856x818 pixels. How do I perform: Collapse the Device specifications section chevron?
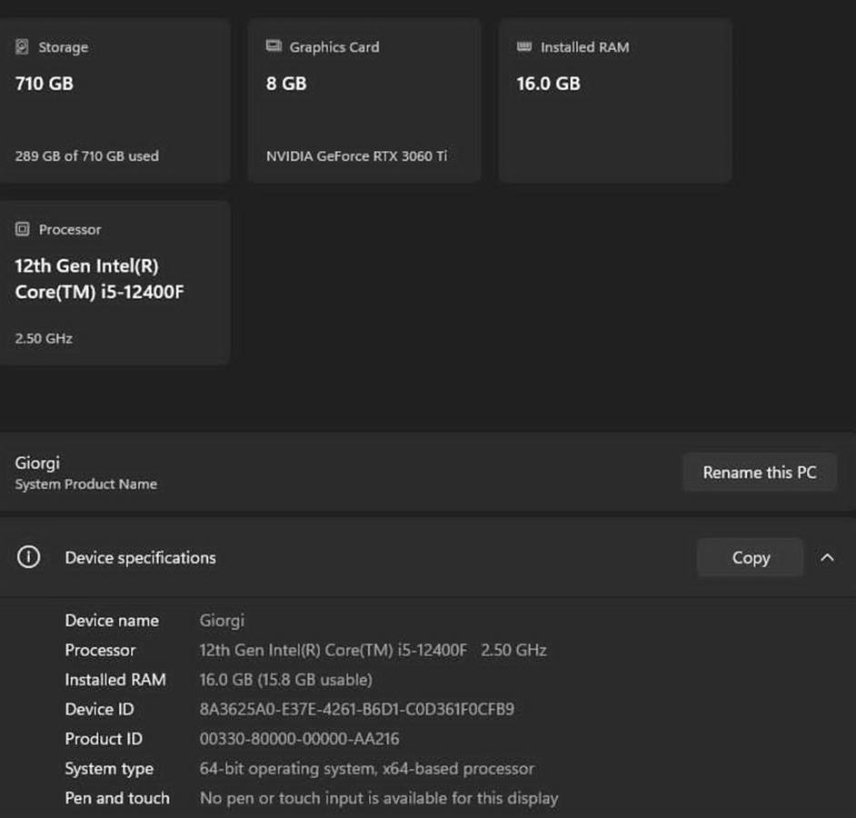coord(827,557)
